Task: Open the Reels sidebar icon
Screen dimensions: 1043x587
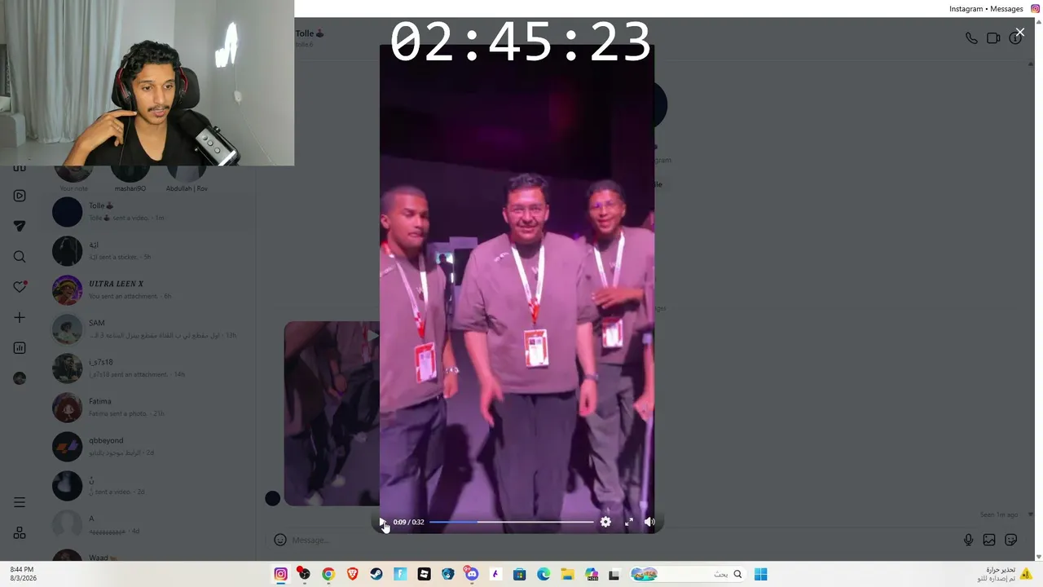Action: coord(20,196)
